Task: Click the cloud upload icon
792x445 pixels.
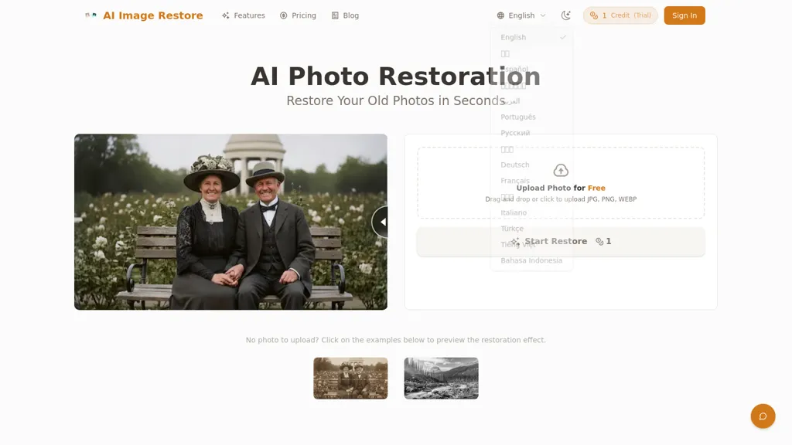Action: 561,171
